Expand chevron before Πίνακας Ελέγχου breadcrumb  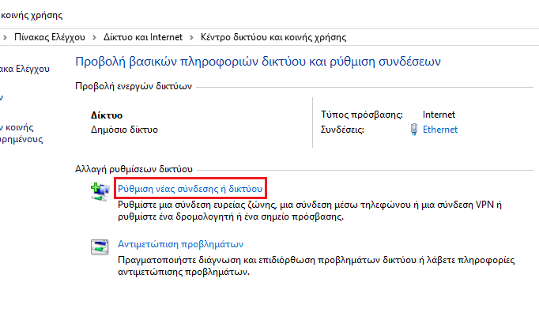[x=5, y=37]
